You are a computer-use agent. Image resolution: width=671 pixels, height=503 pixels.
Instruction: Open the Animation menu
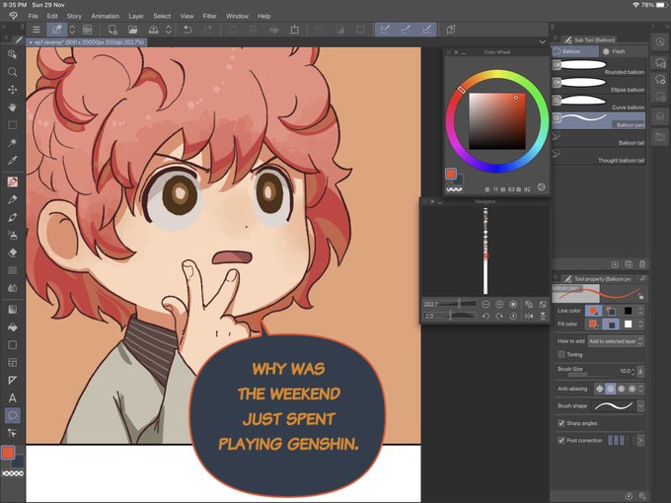click(106, 16)
